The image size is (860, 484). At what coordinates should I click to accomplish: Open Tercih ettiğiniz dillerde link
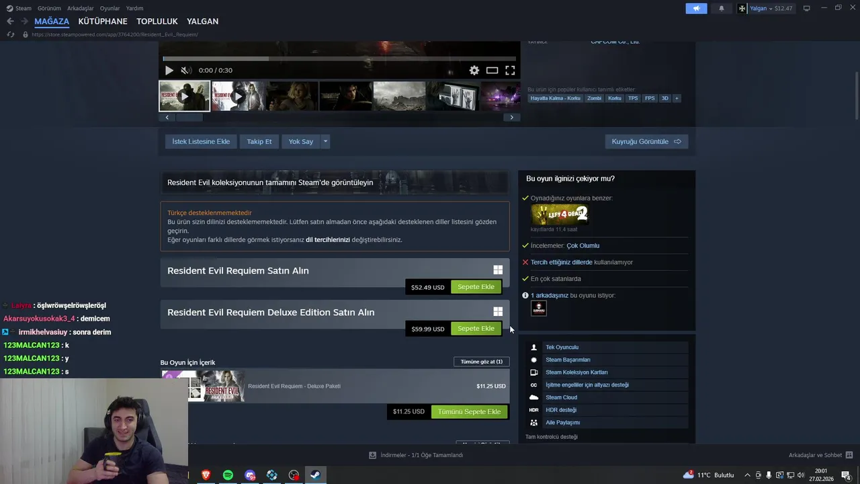click(x=562, y=262)
